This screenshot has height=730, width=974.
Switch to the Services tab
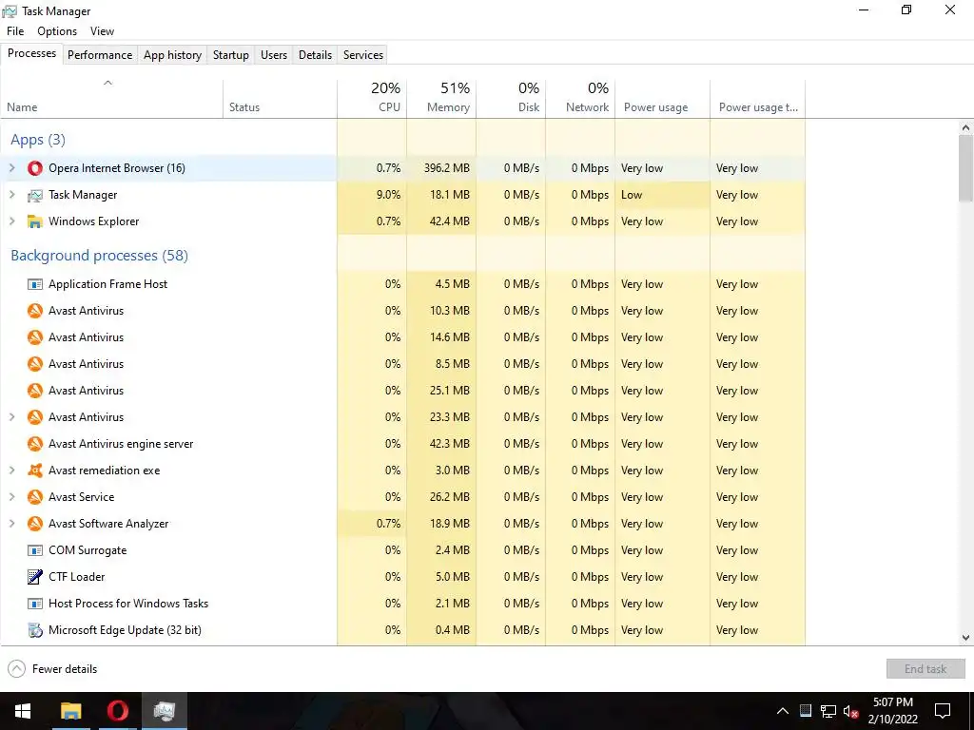tap(363, 54)
